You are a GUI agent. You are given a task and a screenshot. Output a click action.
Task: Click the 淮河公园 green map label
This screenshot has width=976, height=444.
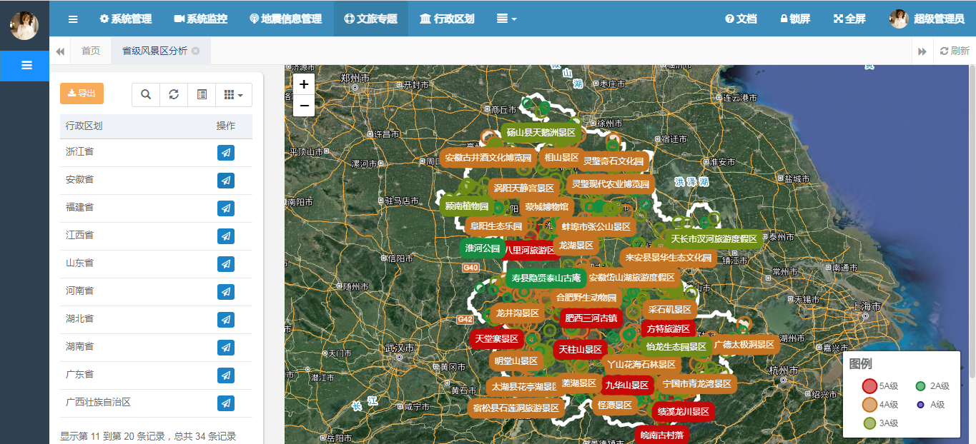tap(483, 248)
